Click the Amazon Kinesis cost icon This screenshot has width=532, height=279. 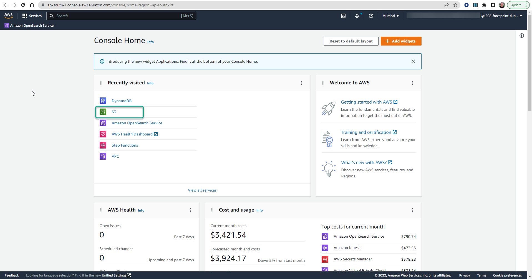325,248
